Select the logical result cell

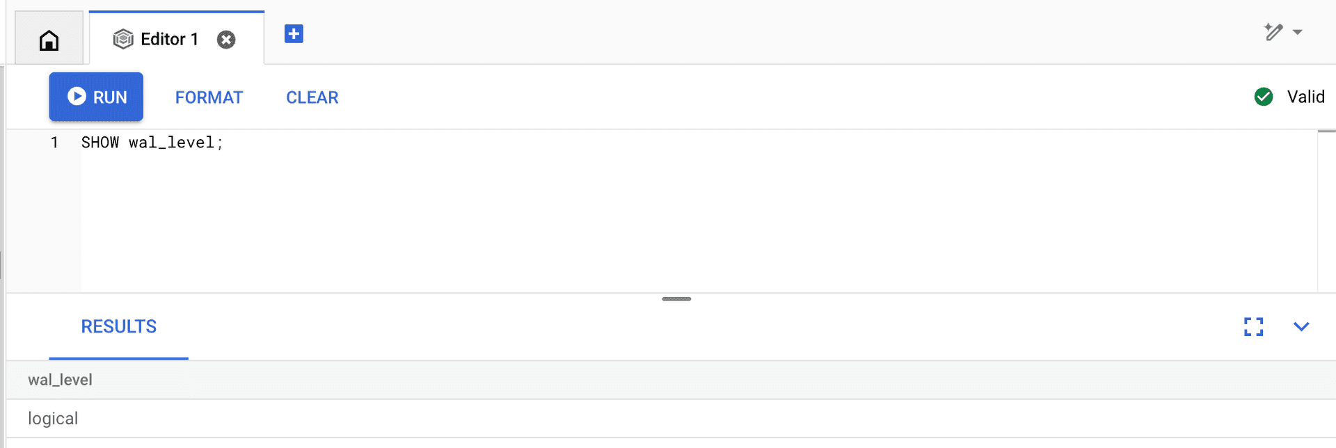click(53, 419)
